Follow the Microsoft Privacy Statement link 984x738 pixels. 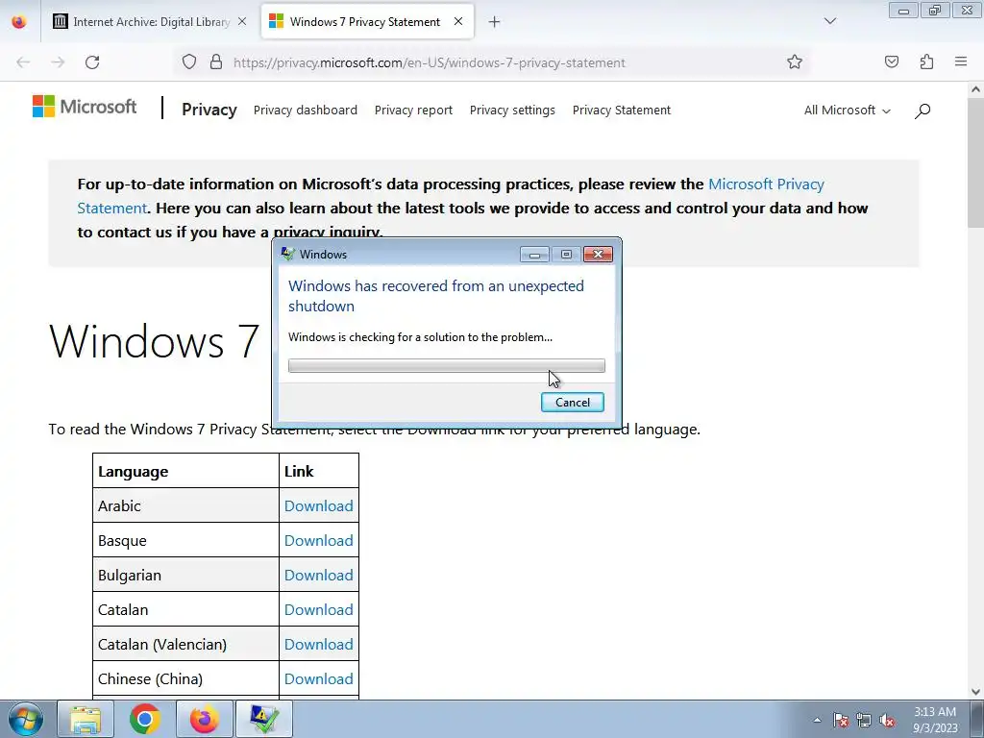766,184
